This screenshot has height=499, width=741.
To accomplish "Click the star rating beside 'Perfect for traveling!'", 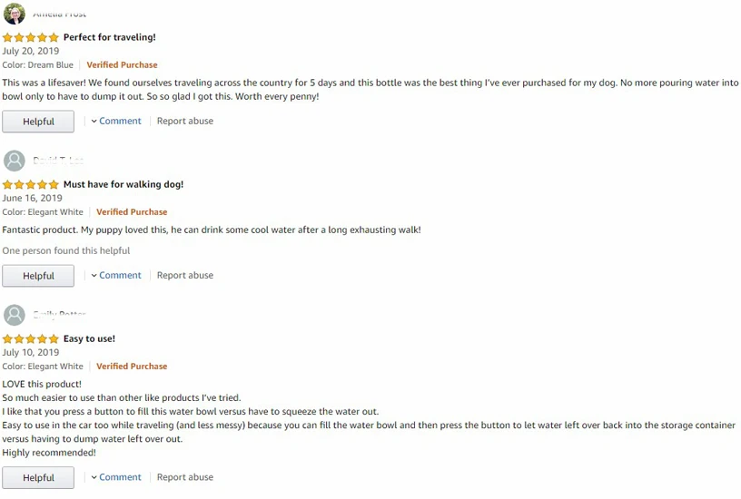I will (30, 37).
